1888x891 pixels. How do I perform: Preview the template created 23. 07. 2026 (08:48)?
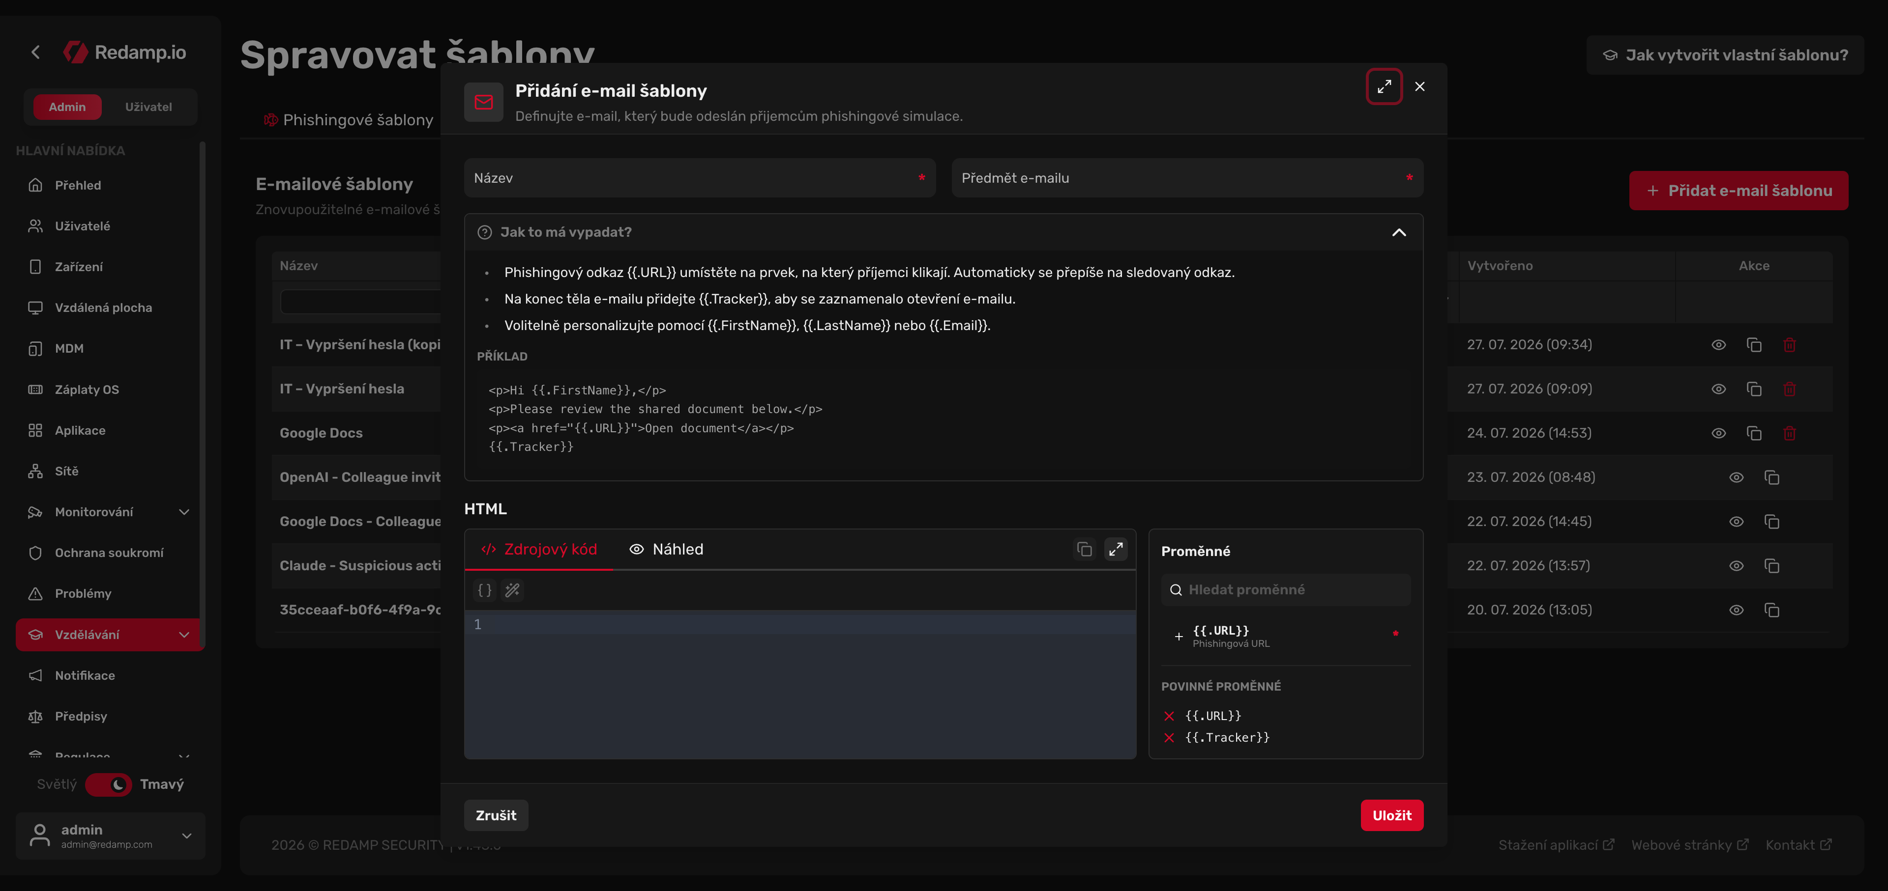coord(1736,478)
